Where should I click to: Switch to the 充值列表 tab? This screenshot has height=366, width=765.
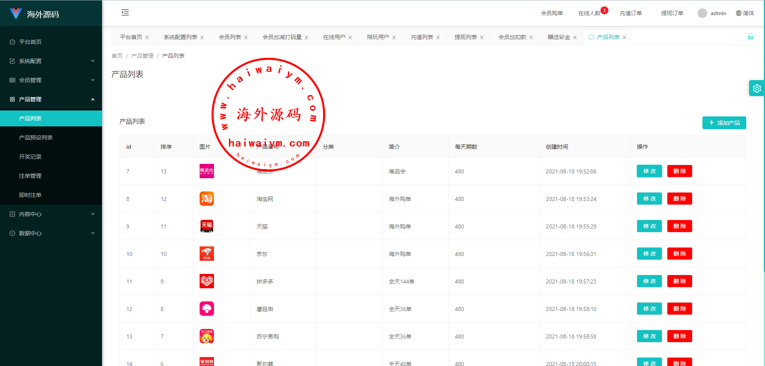click(x=422, y=37)
